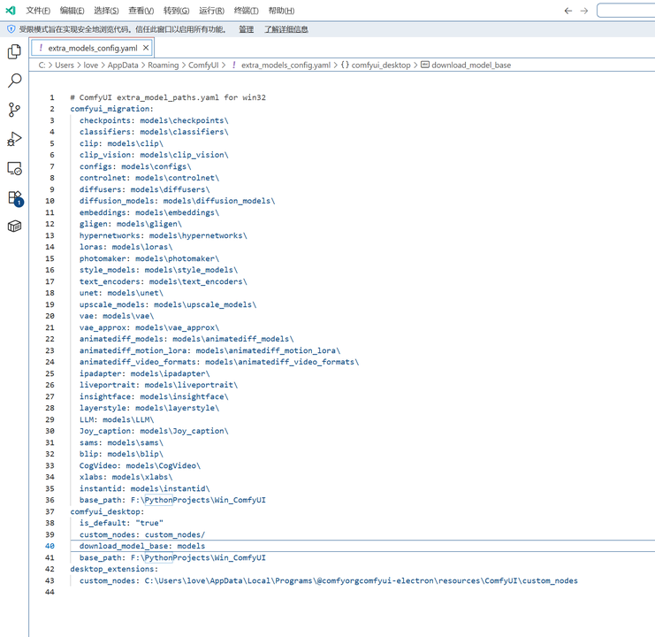Click the controlnet: models\controlnet\ line

tap(149, 178)
